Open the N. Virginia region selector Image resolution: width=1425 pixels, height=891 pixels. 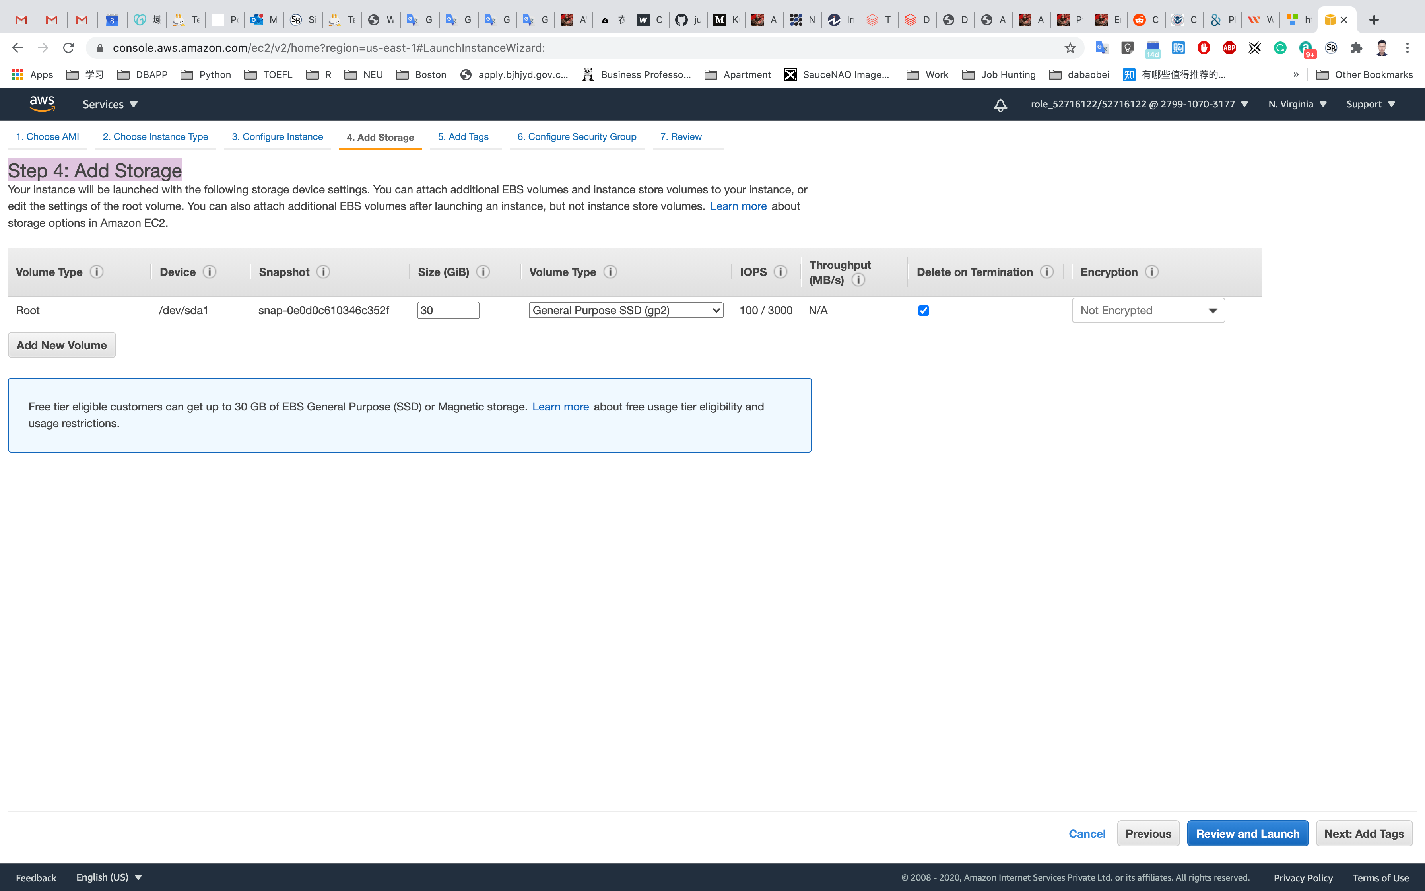click(1297, 104)
